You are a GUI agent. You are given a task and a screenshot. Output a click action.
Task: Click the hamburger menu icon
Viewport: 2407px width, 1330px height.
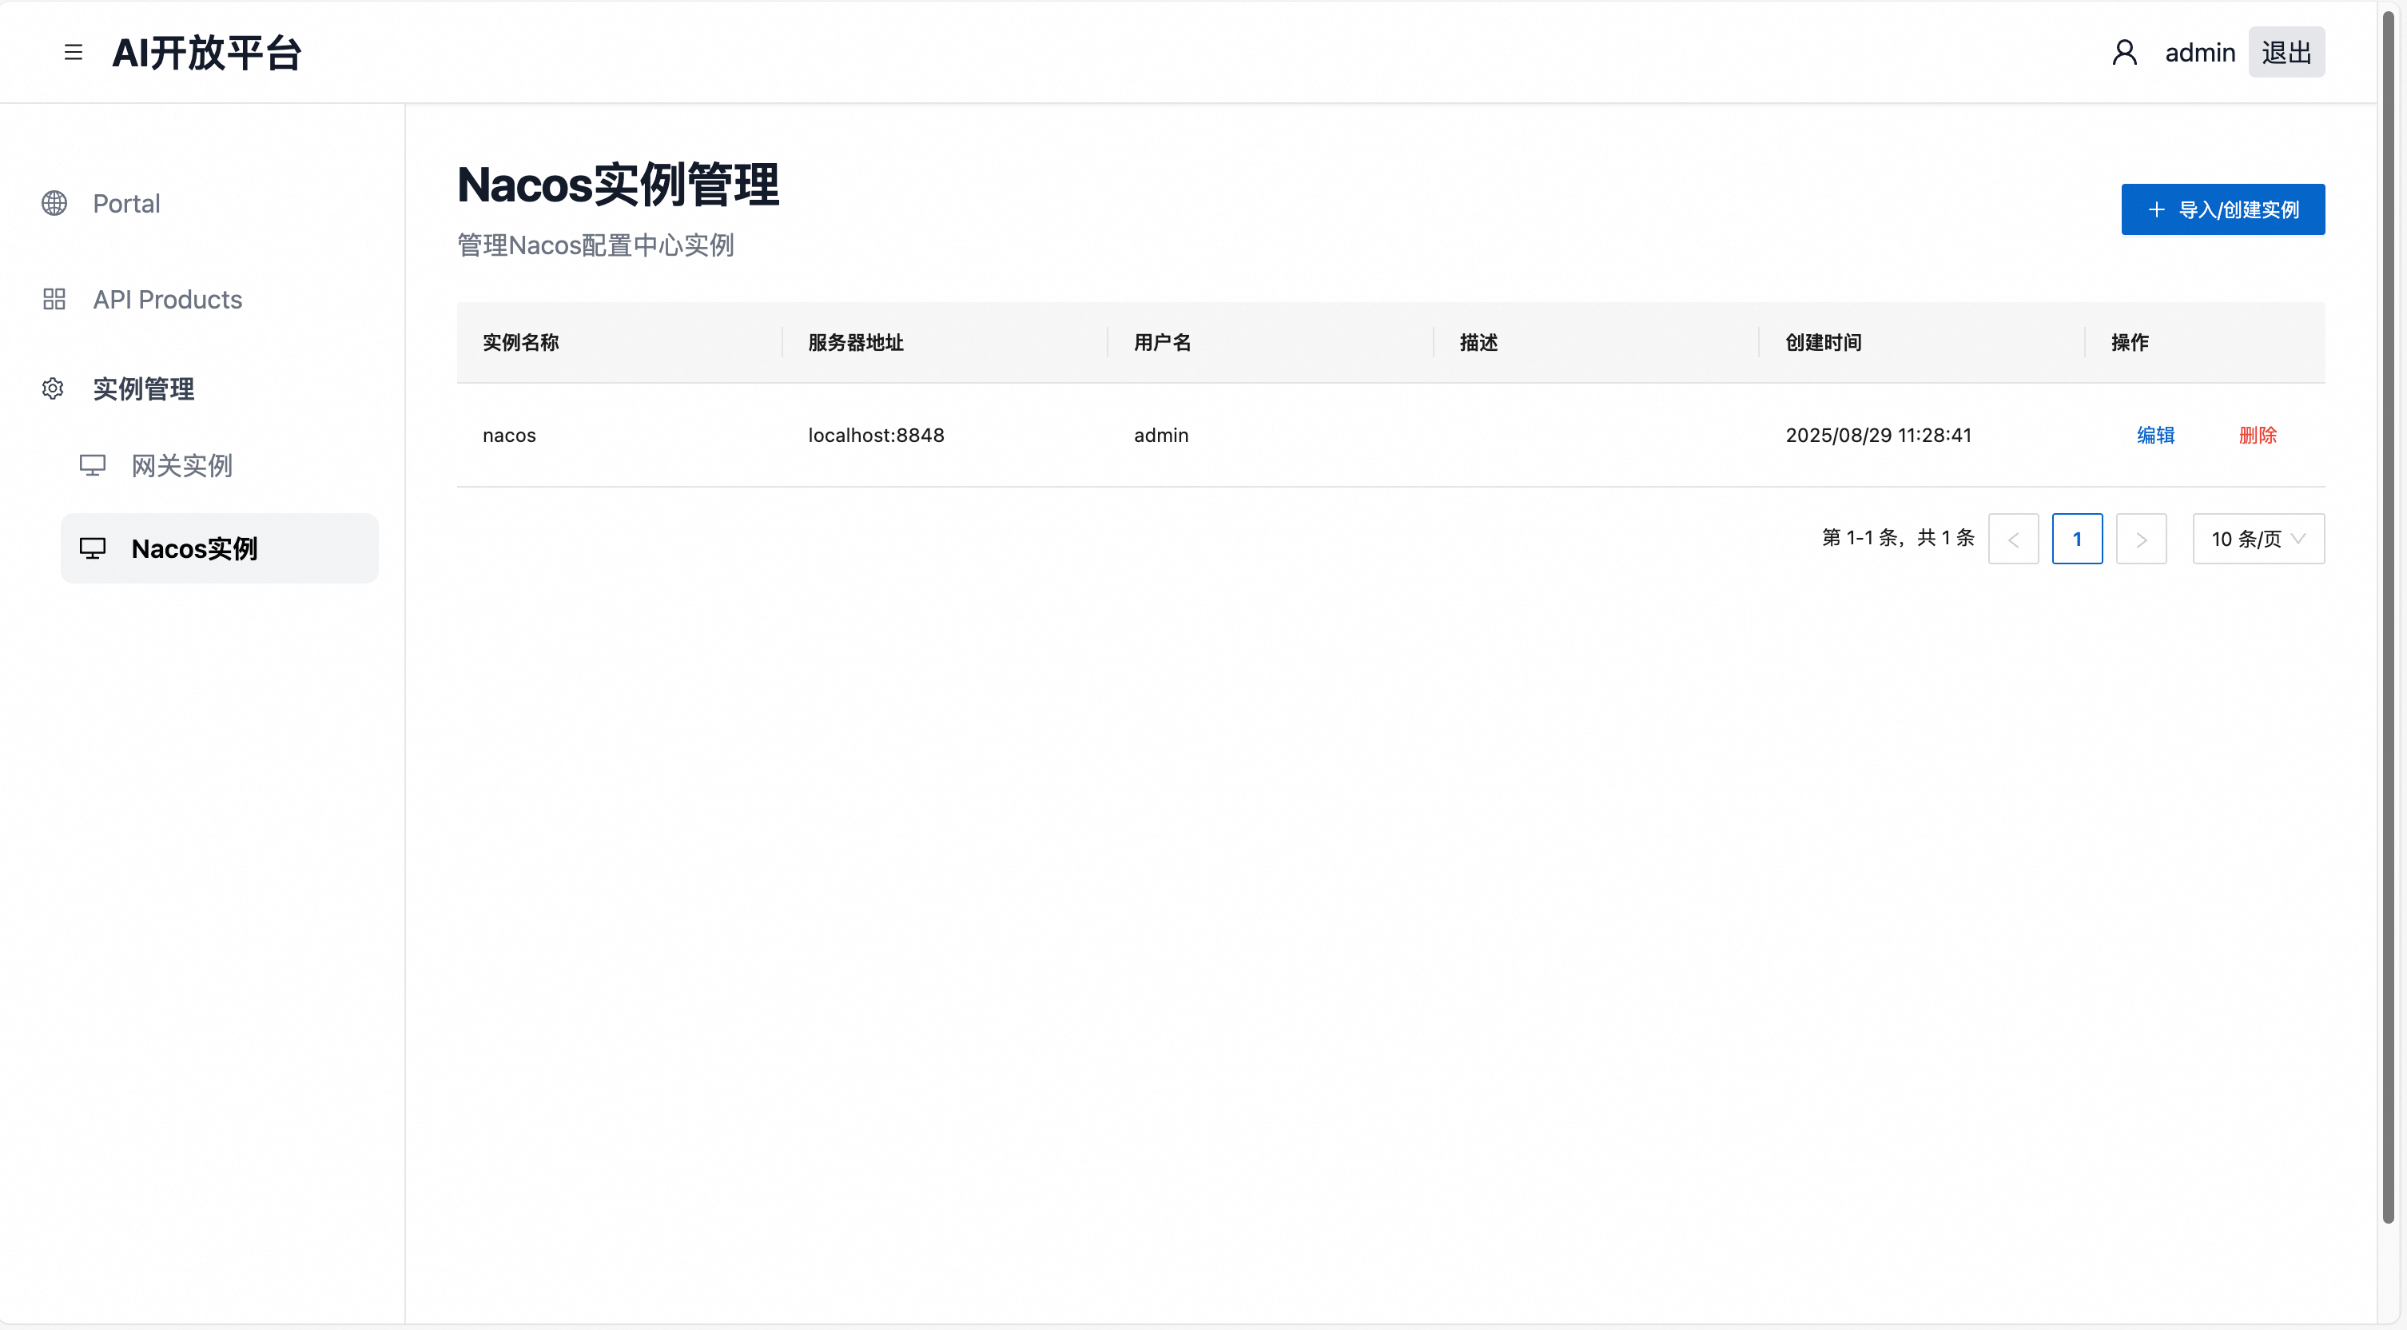[x=73, y=52]
